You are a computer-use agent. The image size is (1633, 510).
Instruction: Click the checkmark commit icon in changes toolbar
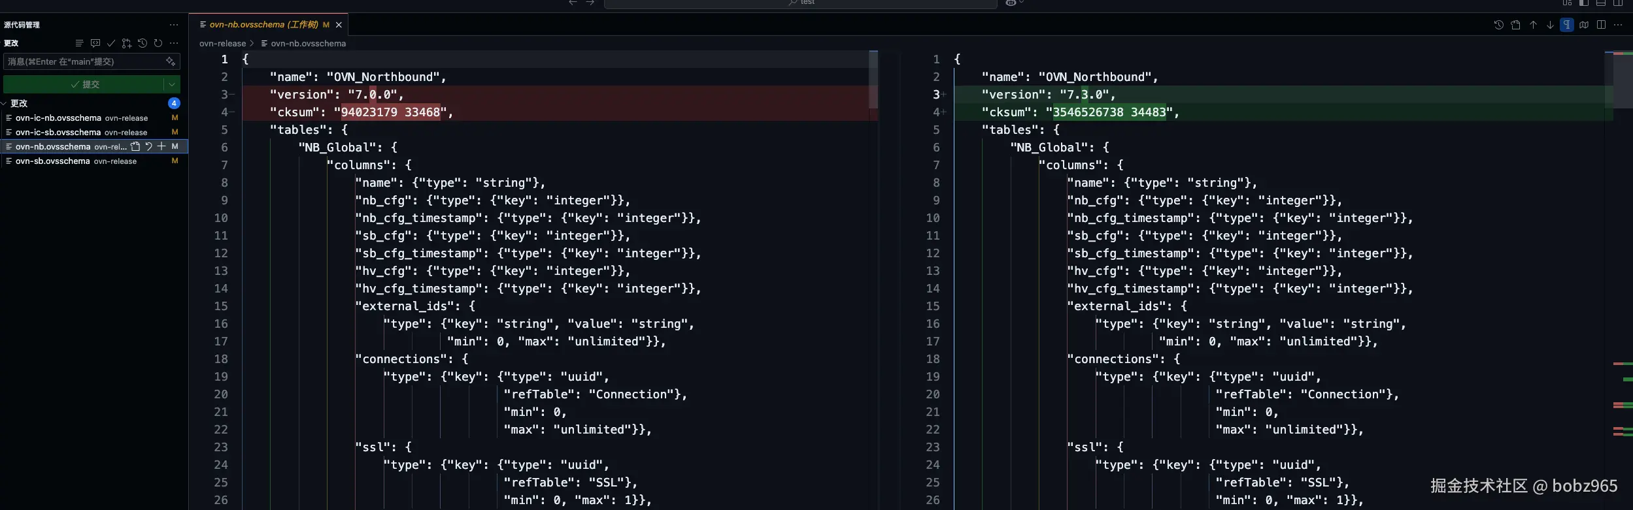point(111,43)
